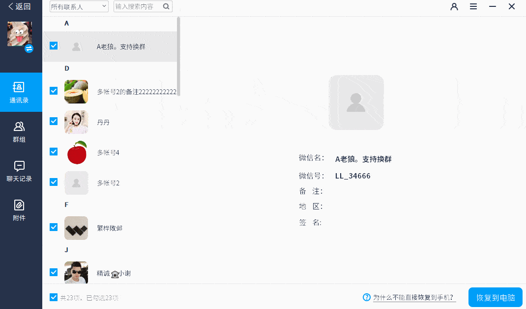Viewport: 526px width, 309px height.
Task: Uncheck the 多帐号2 contact checkbox
Action: (x=54, y=182)
